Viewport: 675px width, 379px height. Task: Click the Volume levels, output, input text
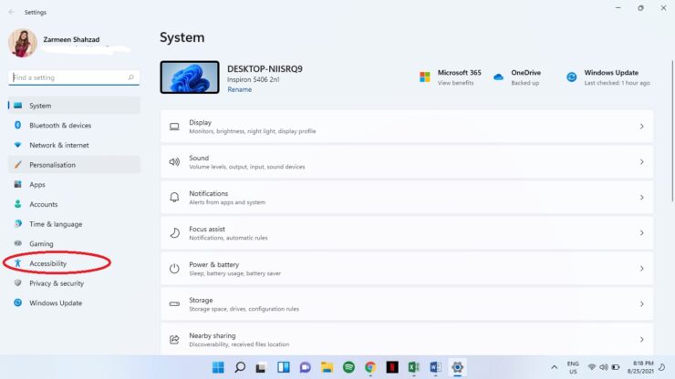247,167
